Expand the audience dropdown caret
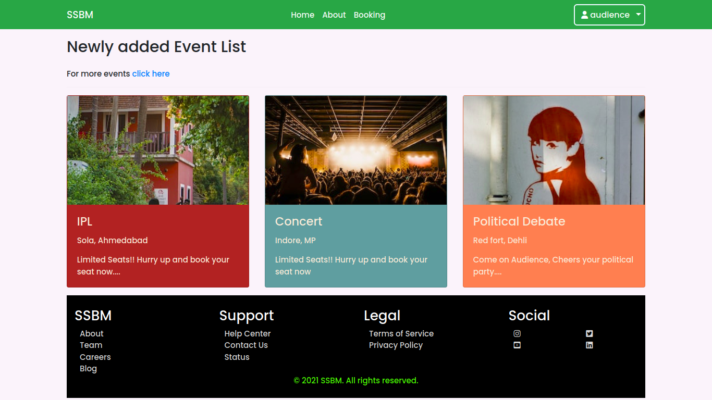712x400 pixels. pyautogui.click(x=639, y=15)
